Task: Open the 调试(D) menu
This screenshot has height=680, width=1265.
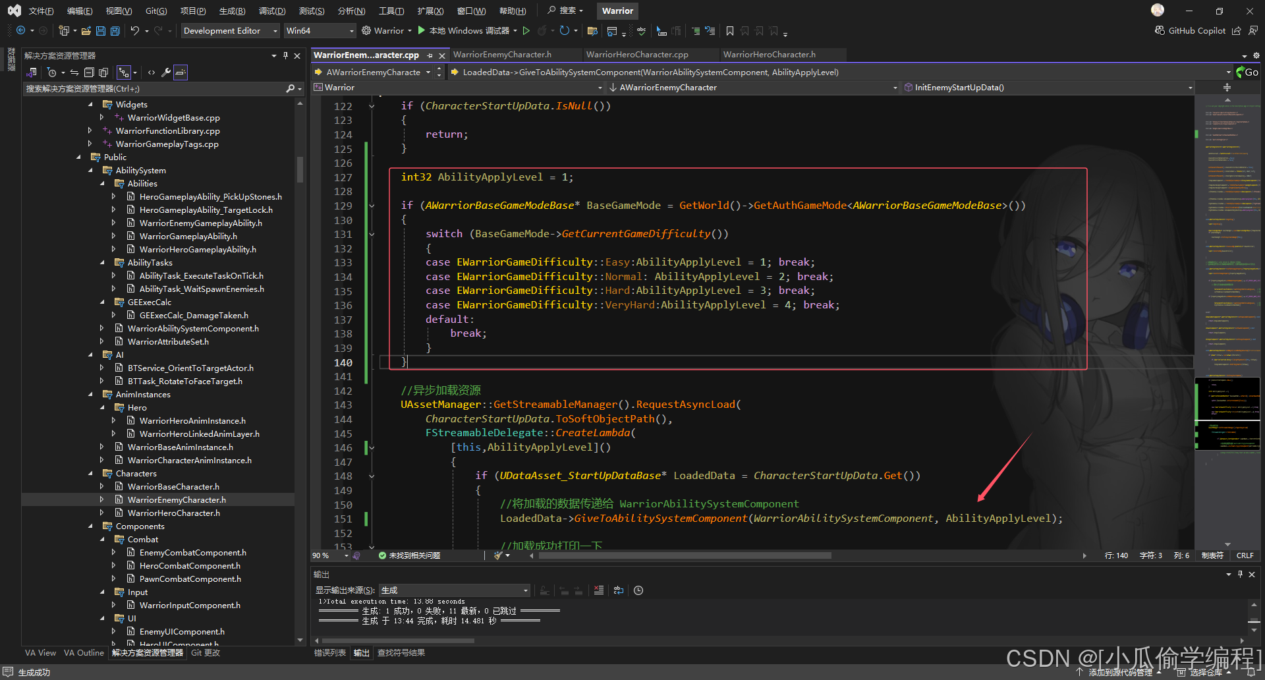Action: point(271,11)
